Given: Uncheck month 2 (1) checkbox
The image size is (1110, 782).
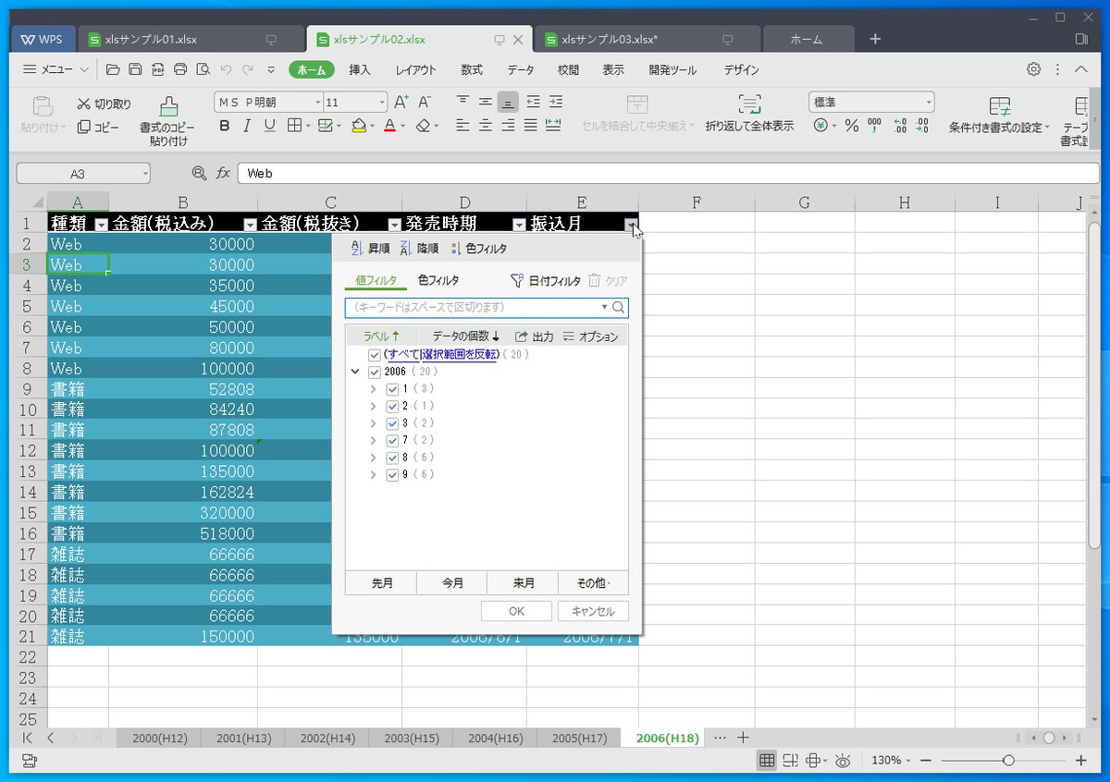Looking at the screenshot, I should click(x=392, y=407).
